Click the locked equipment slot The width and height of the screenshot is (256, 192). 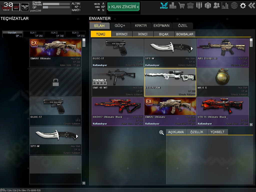(x=55, y=82)
